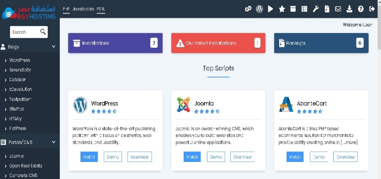Viewport: 381px width, 179px height.
Task: Click the logout arrow icon
Action: [x=372, y=9]
